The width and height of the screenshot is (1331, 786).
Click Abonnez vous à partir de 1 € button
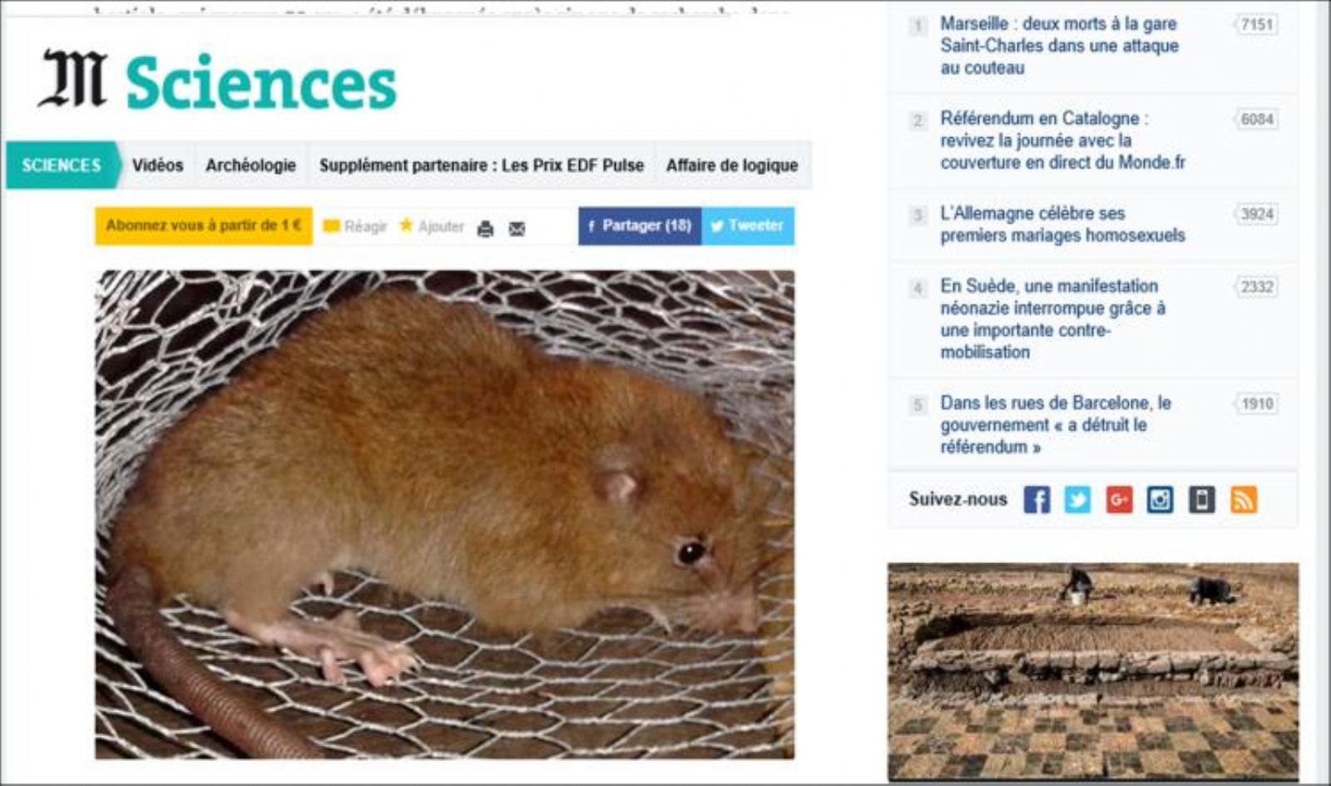point(204,225)
